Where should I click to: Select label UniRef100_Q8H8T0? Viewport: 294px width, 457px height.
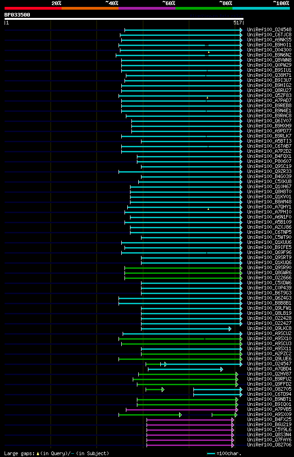pos(269,191)
